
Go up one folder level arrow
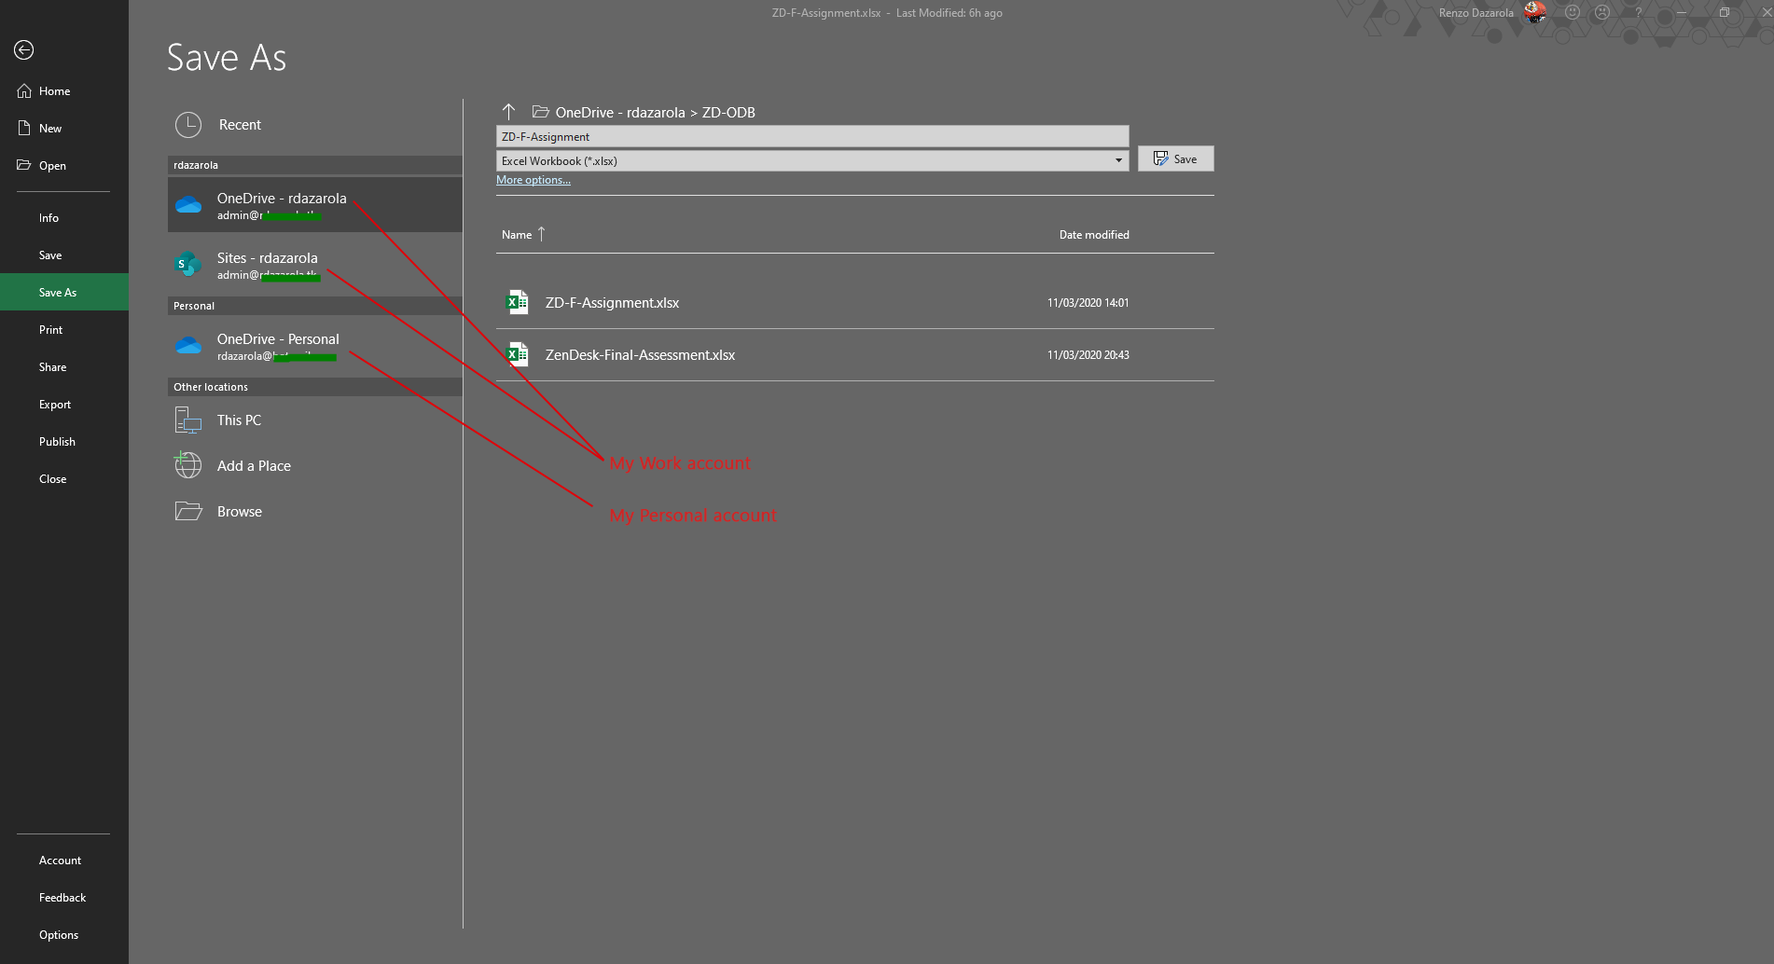(x=508, y=111)
